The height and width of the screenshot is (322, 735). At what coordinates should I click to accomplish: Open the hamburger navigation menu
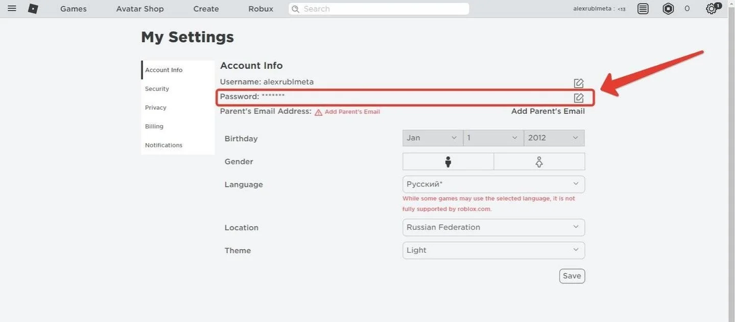click(12, 9)
